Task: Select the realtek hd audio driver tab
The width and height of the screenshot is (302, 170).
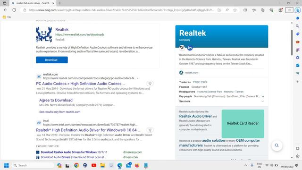Action: pos(33,3)
